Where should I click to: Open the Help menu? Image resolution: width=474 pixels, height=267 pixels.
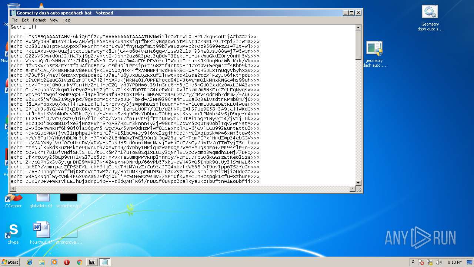[x=67, y=20]
